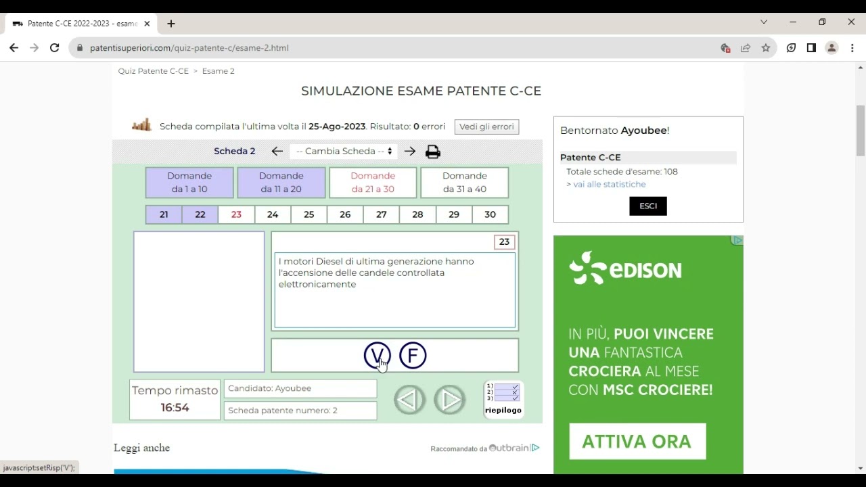Go to next question arrow button
Screen dimensions: 866x487
(x=449, y=400)
